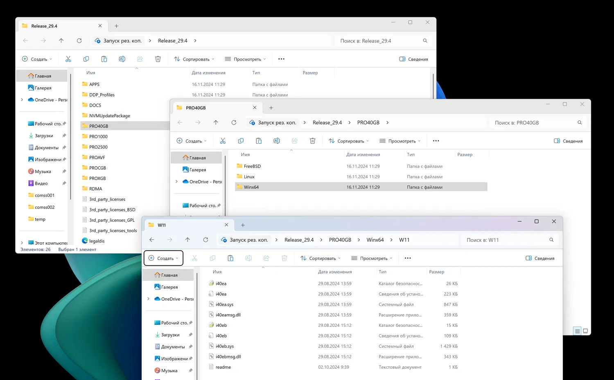Open Загрузки in Release_29.4 sidebar

(43, 136)
